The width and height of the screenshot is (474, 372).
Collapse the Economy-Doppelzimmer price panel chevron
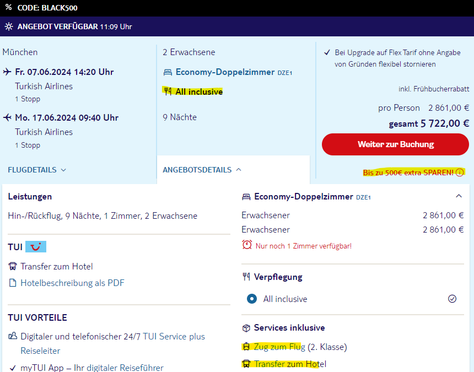pyautogui.click(x=459, y=196)
